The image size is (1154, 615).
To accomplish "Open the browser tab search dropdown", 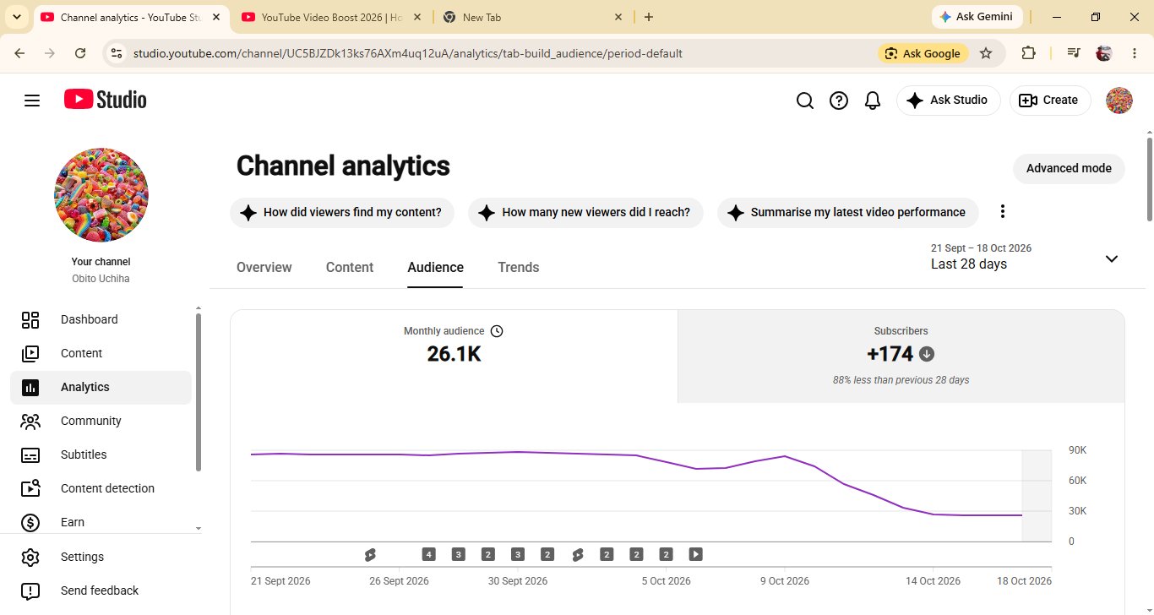I will tap(16, 17).
